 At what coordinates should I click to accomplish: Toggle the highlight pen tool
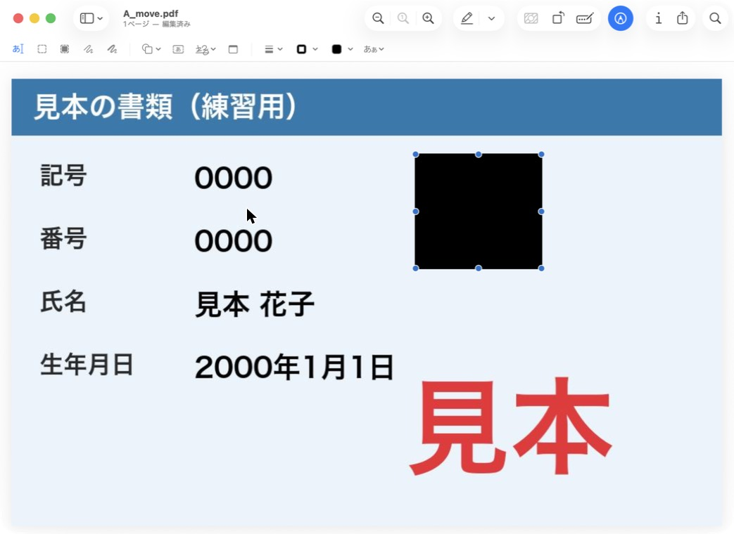coord(467,18)
